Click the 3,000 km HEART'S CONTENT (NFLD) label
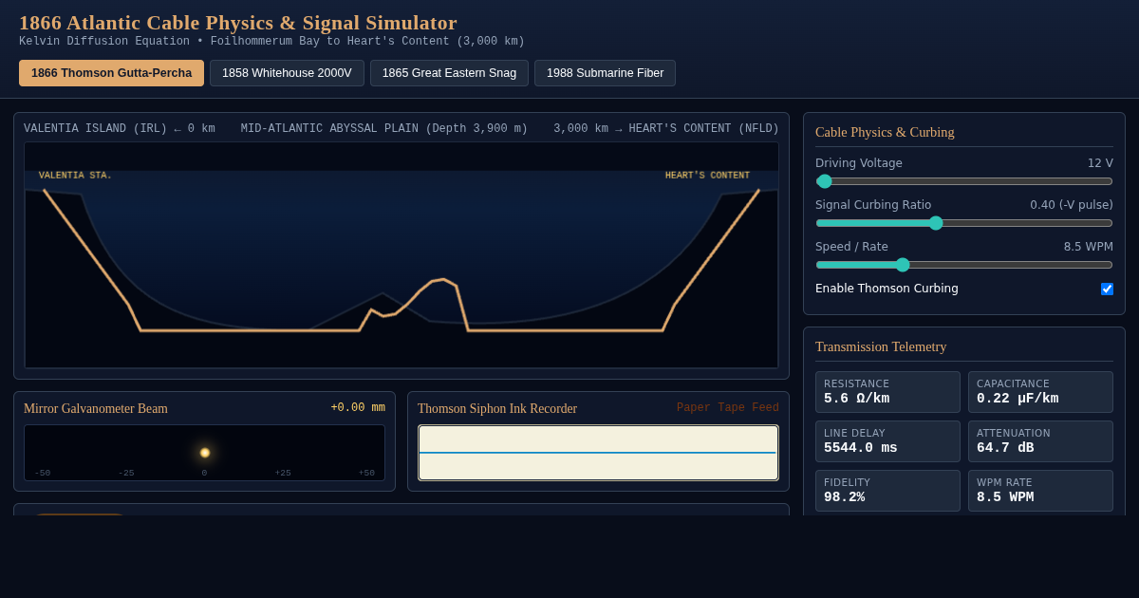Viewport: 1139px width, 598px height. coord(666,129)
